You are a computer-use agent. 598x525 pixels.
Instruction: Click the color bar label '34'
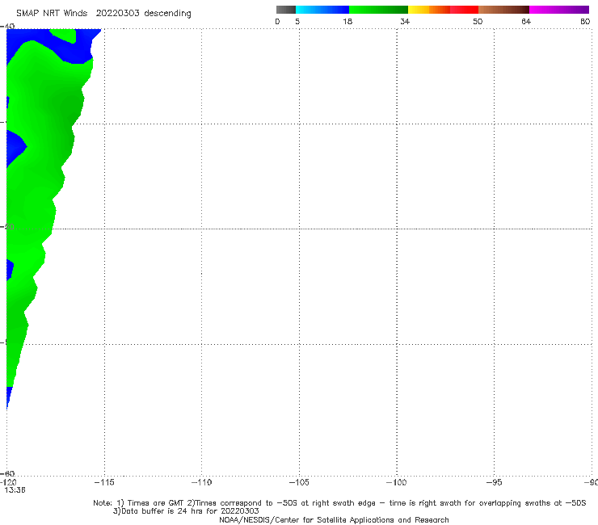coord(405,21)
